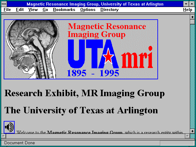The width and height of the screenshot is (196, 147).
Task: Click the 'Research Exhibit, MR Imaging Group' heading
Action: 85,93
